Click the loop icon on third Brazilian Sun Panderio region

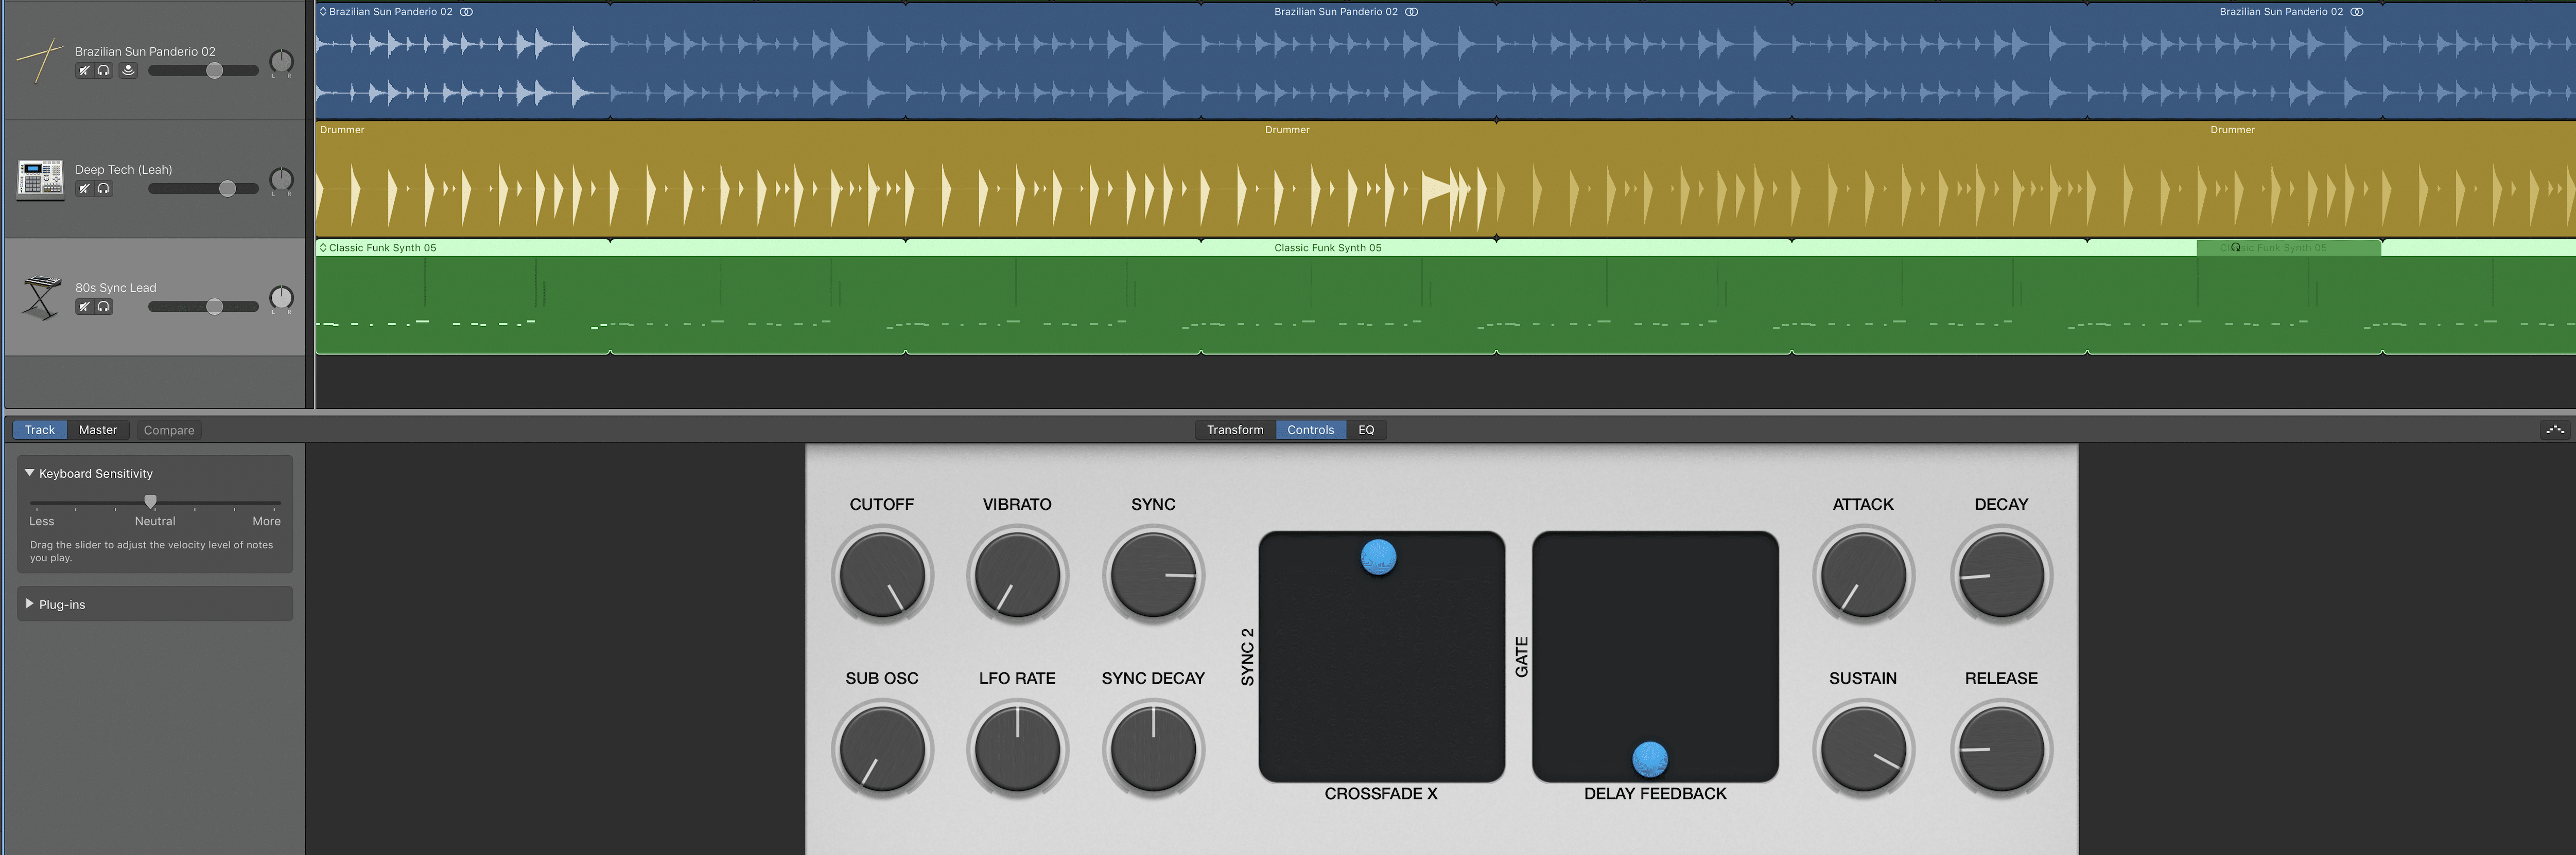click(2356, 12)
